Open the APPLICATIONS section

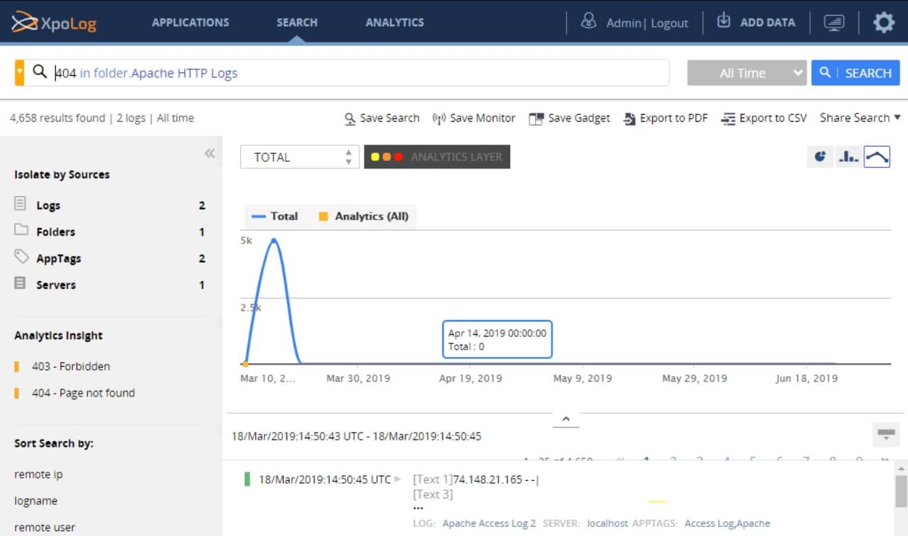[x=190, y=22]
